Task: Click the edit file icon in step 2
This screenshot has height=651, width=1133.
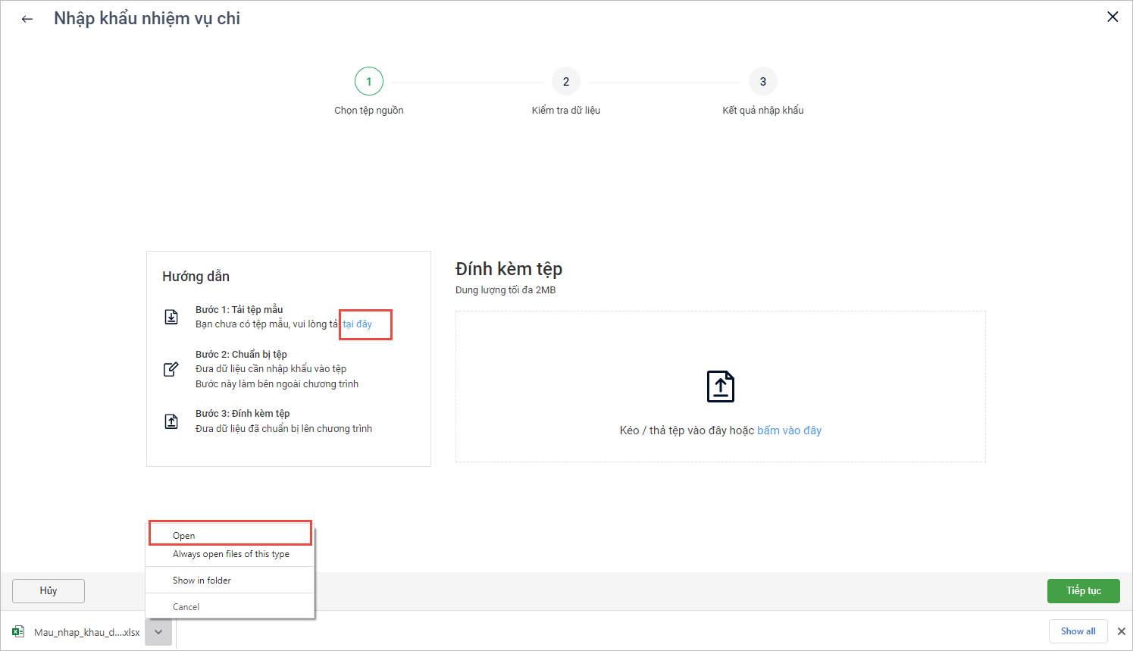Action: pyautogui.click(x=171, y=369)
